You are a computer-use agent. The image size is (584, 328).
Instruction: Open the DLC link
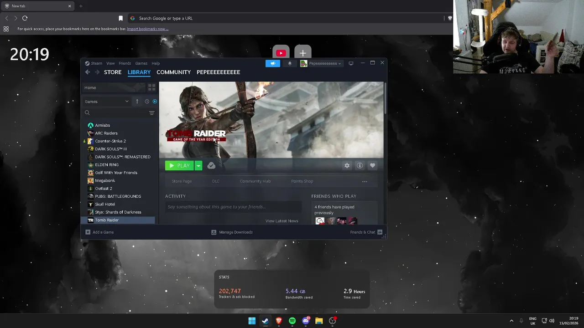(x=216, y=181)
